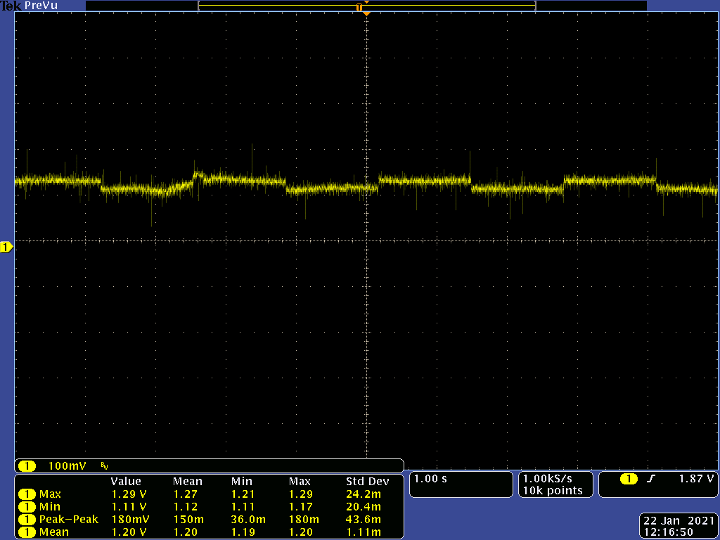Click the Max column header
Viewport: 720px width, 540px height.
pos(300,482)
